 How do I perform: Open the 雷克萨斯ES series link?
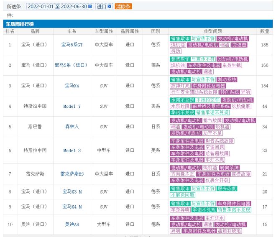(72, 174)
